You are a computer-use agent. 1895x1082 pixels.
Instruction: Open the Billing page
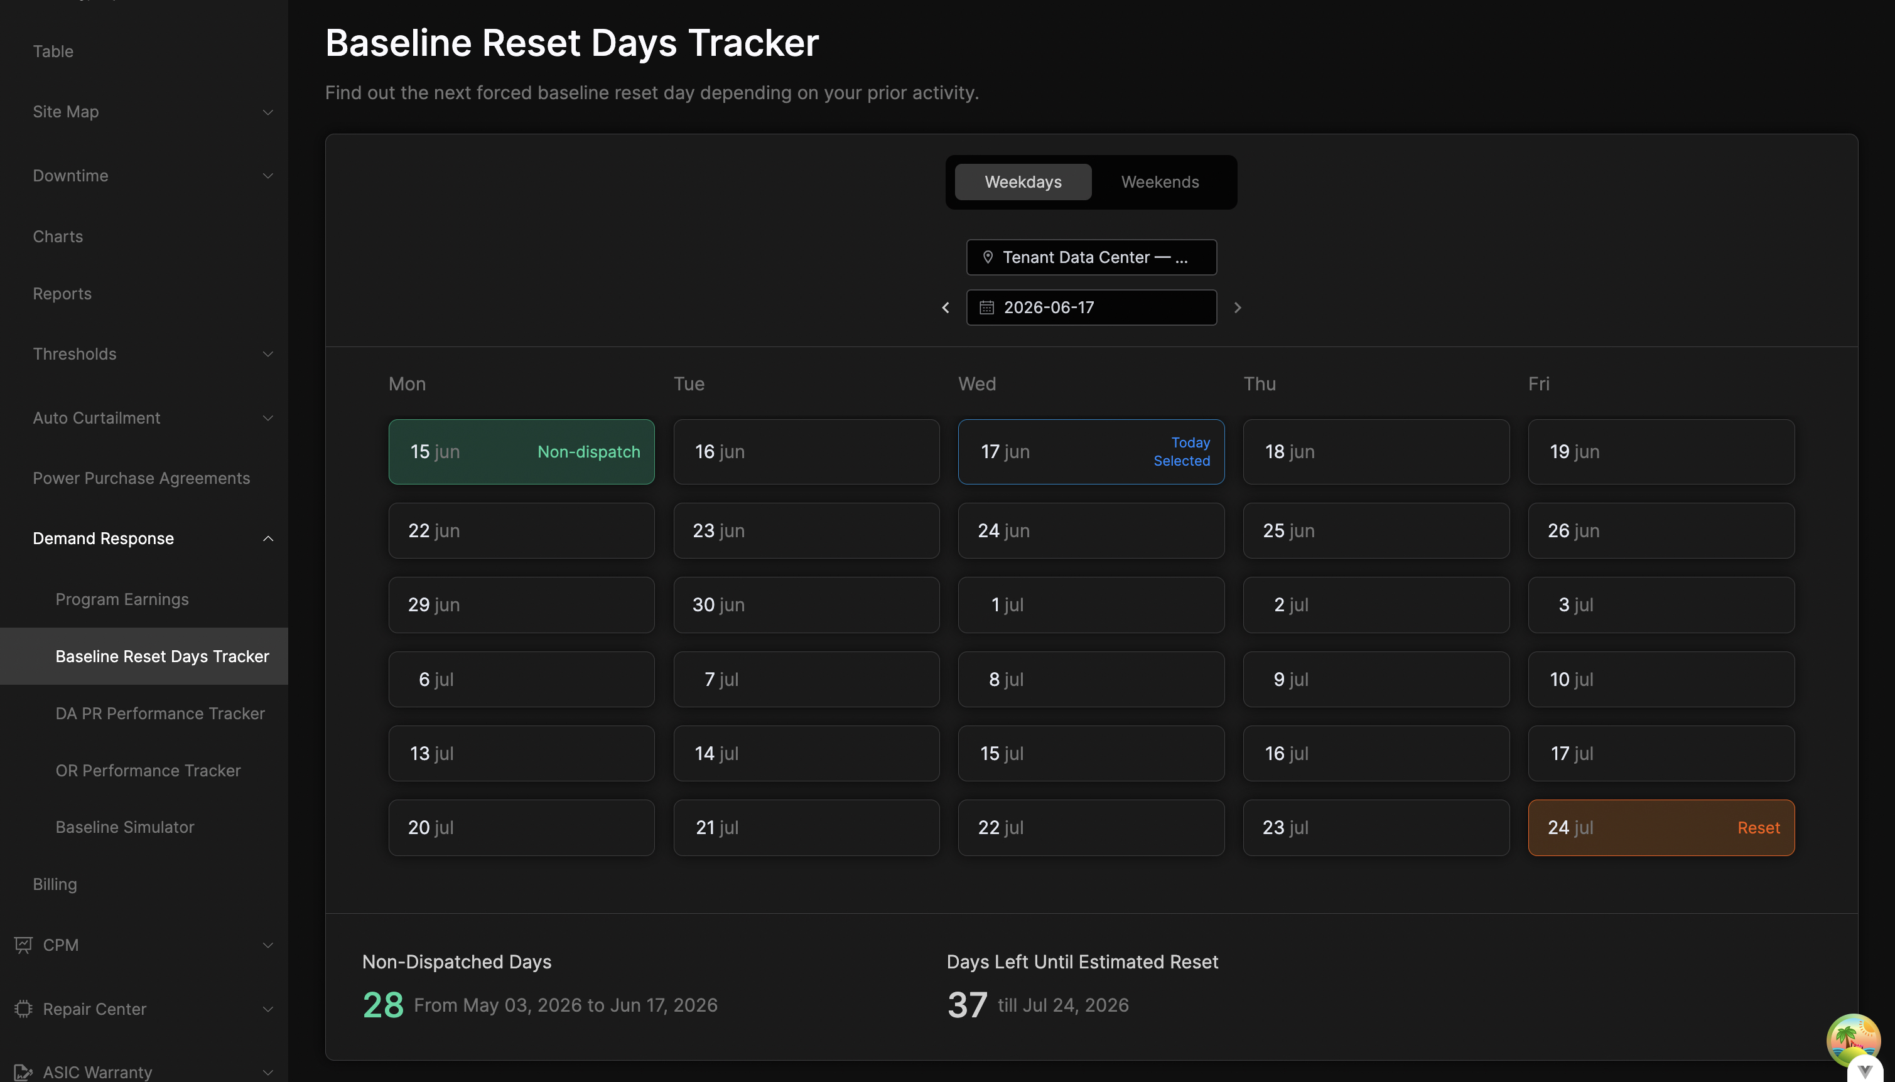pyautogui.click(x=55, y=884)
